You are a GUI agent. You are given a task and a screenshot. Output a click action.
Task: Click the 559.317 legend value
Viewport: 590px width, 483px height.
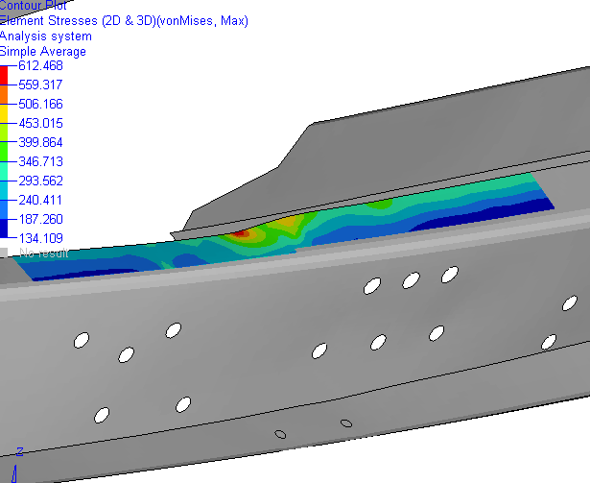click(x=40, y=85)
